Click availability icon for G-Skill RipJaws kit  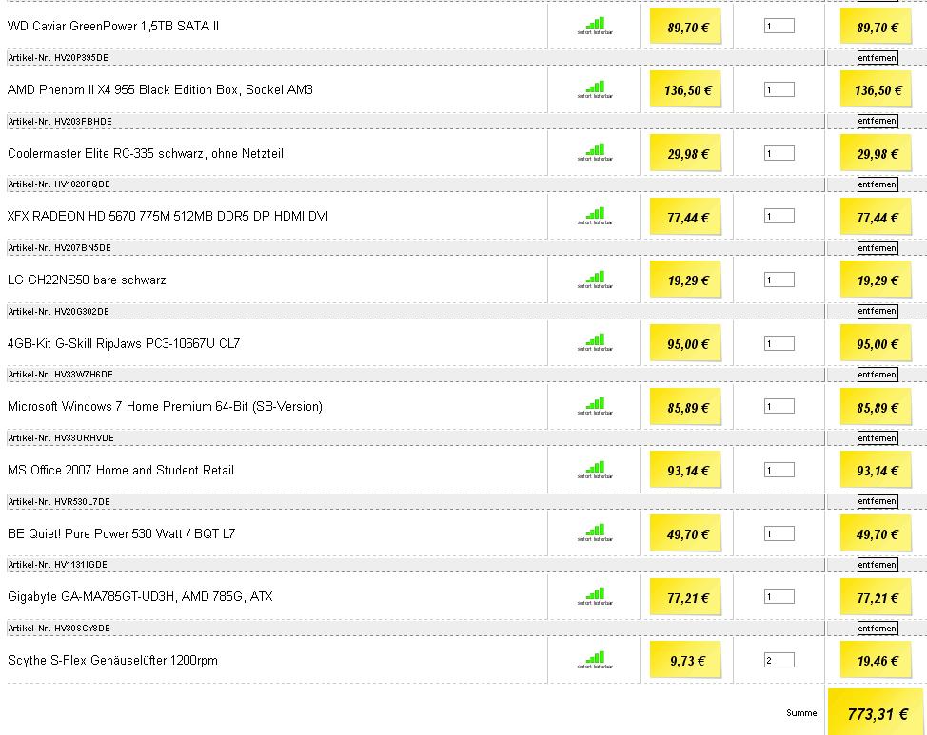click(595, 342)
